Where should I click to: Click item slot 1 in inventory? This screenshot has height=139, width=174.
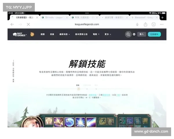[122, 121]
